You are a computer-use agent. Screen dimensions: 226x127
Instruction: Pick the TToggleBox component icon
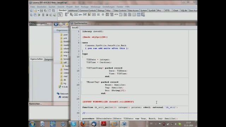tap(94, 14)
